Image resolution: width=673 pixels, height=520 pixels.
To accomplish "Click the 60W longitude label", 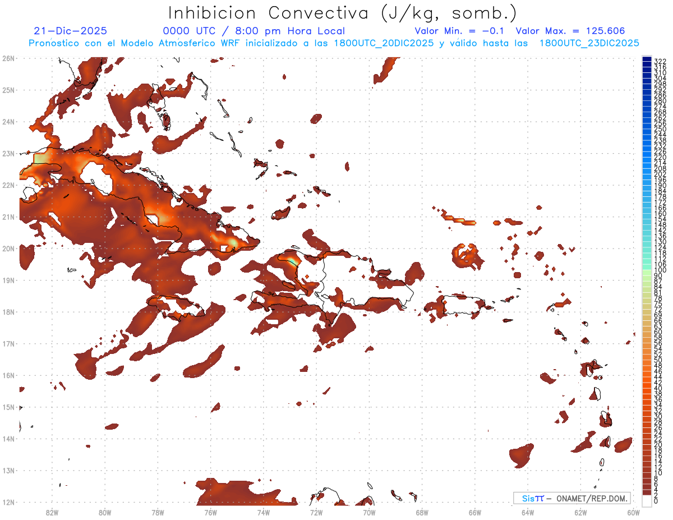I will point(634,512).
